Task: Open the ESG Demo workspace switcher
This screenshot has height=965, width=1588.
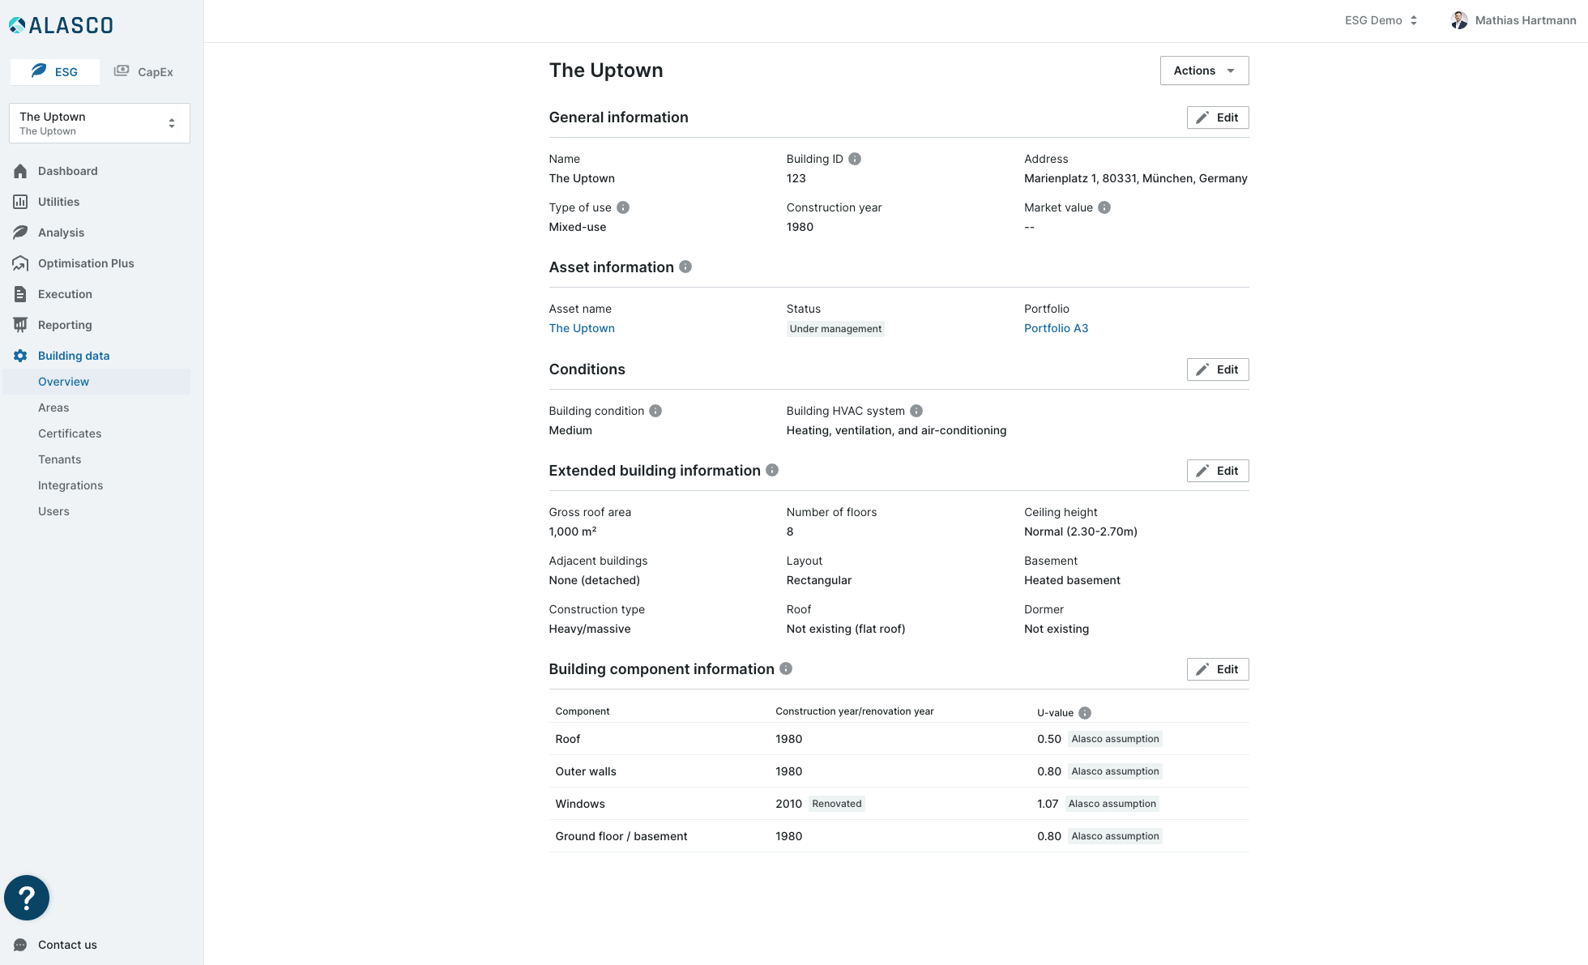Action: [1381, 20]
